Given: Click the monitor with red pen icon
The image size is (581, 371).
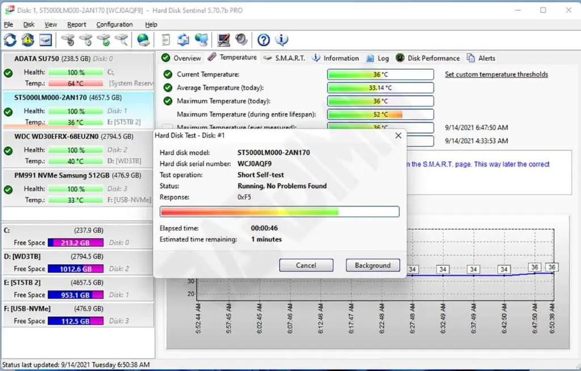Looking at the screenshot, I should [224, 40].
